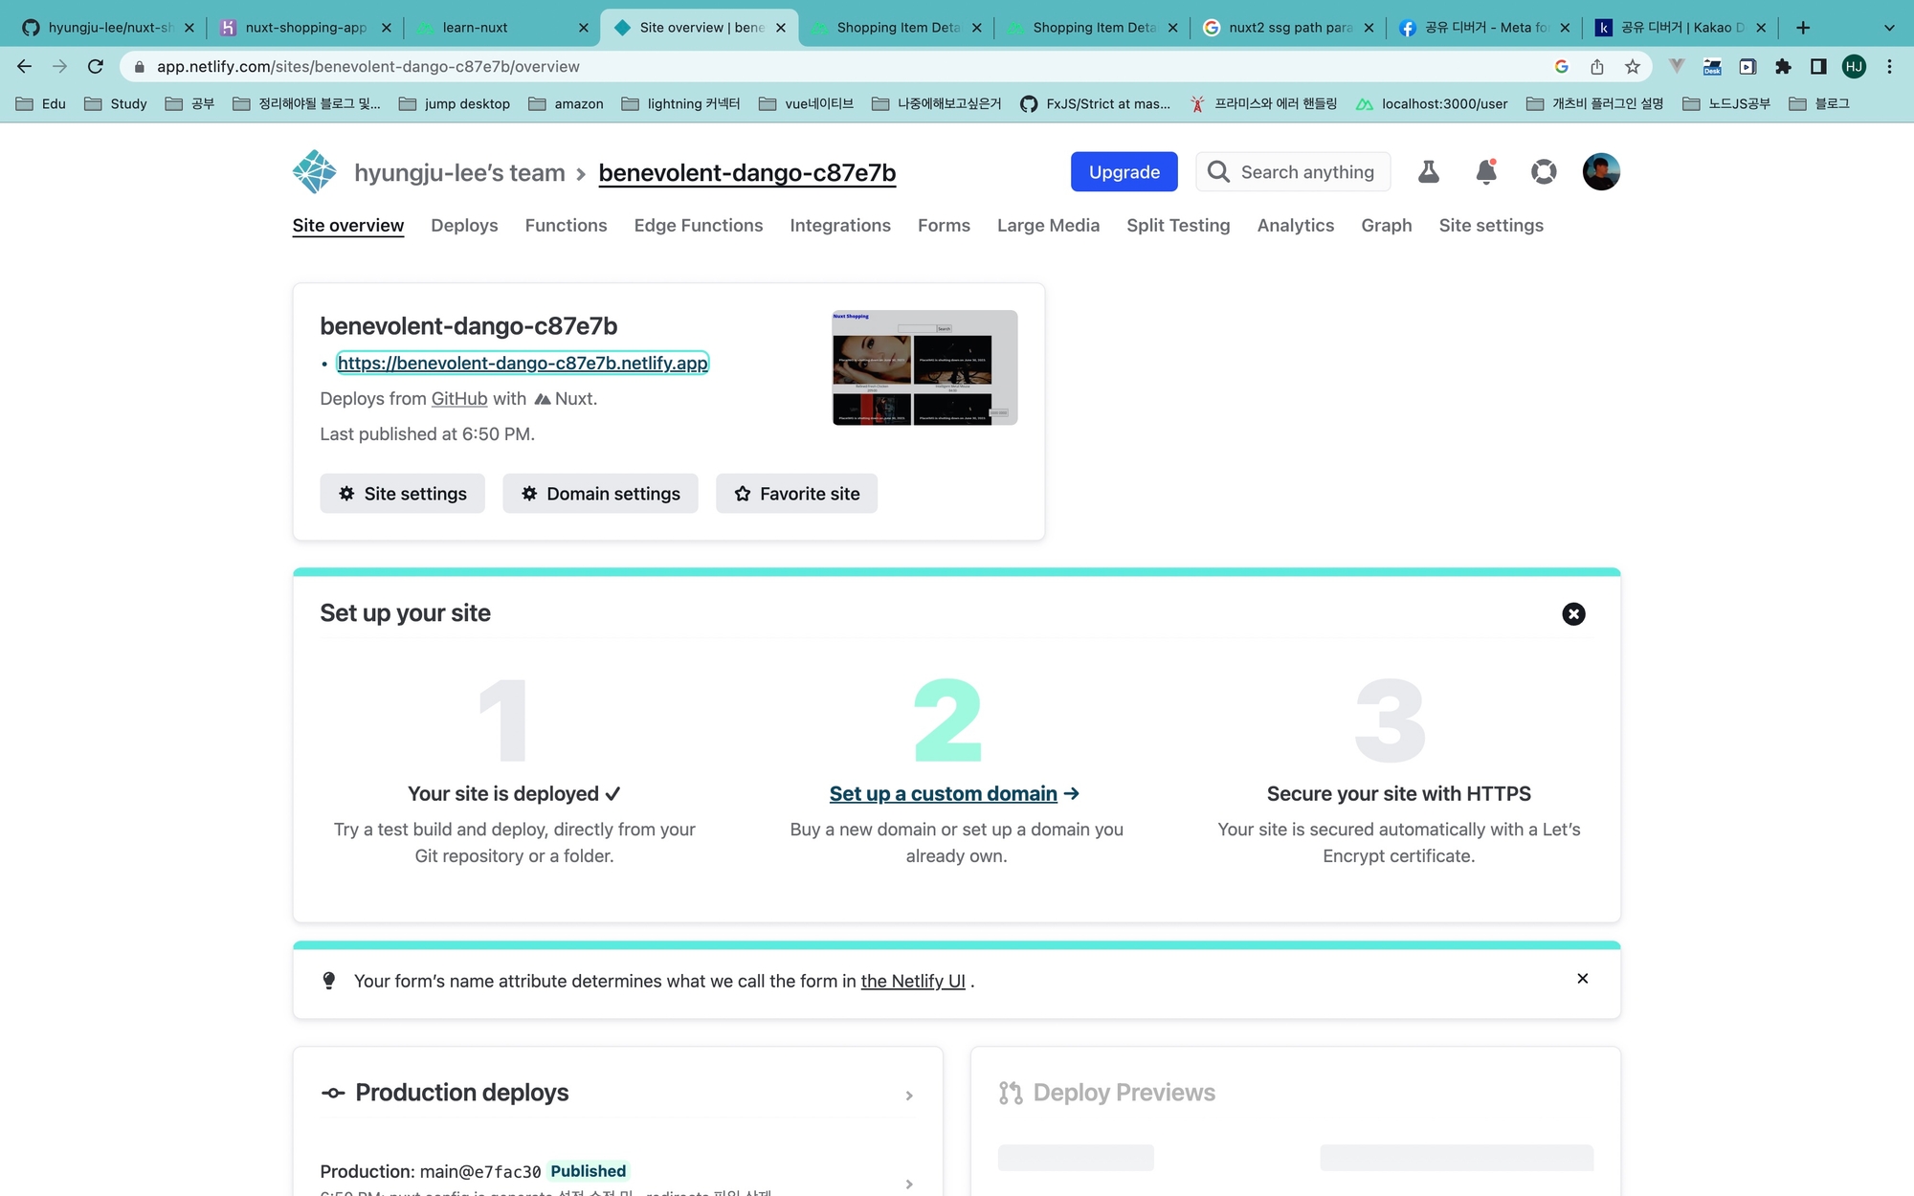The height and width of the screenshot is (1196, 1914).
Task: Open the main@e7fac30 deploy row chevron
Action: pyautogui.click(x=909, y=1185)
